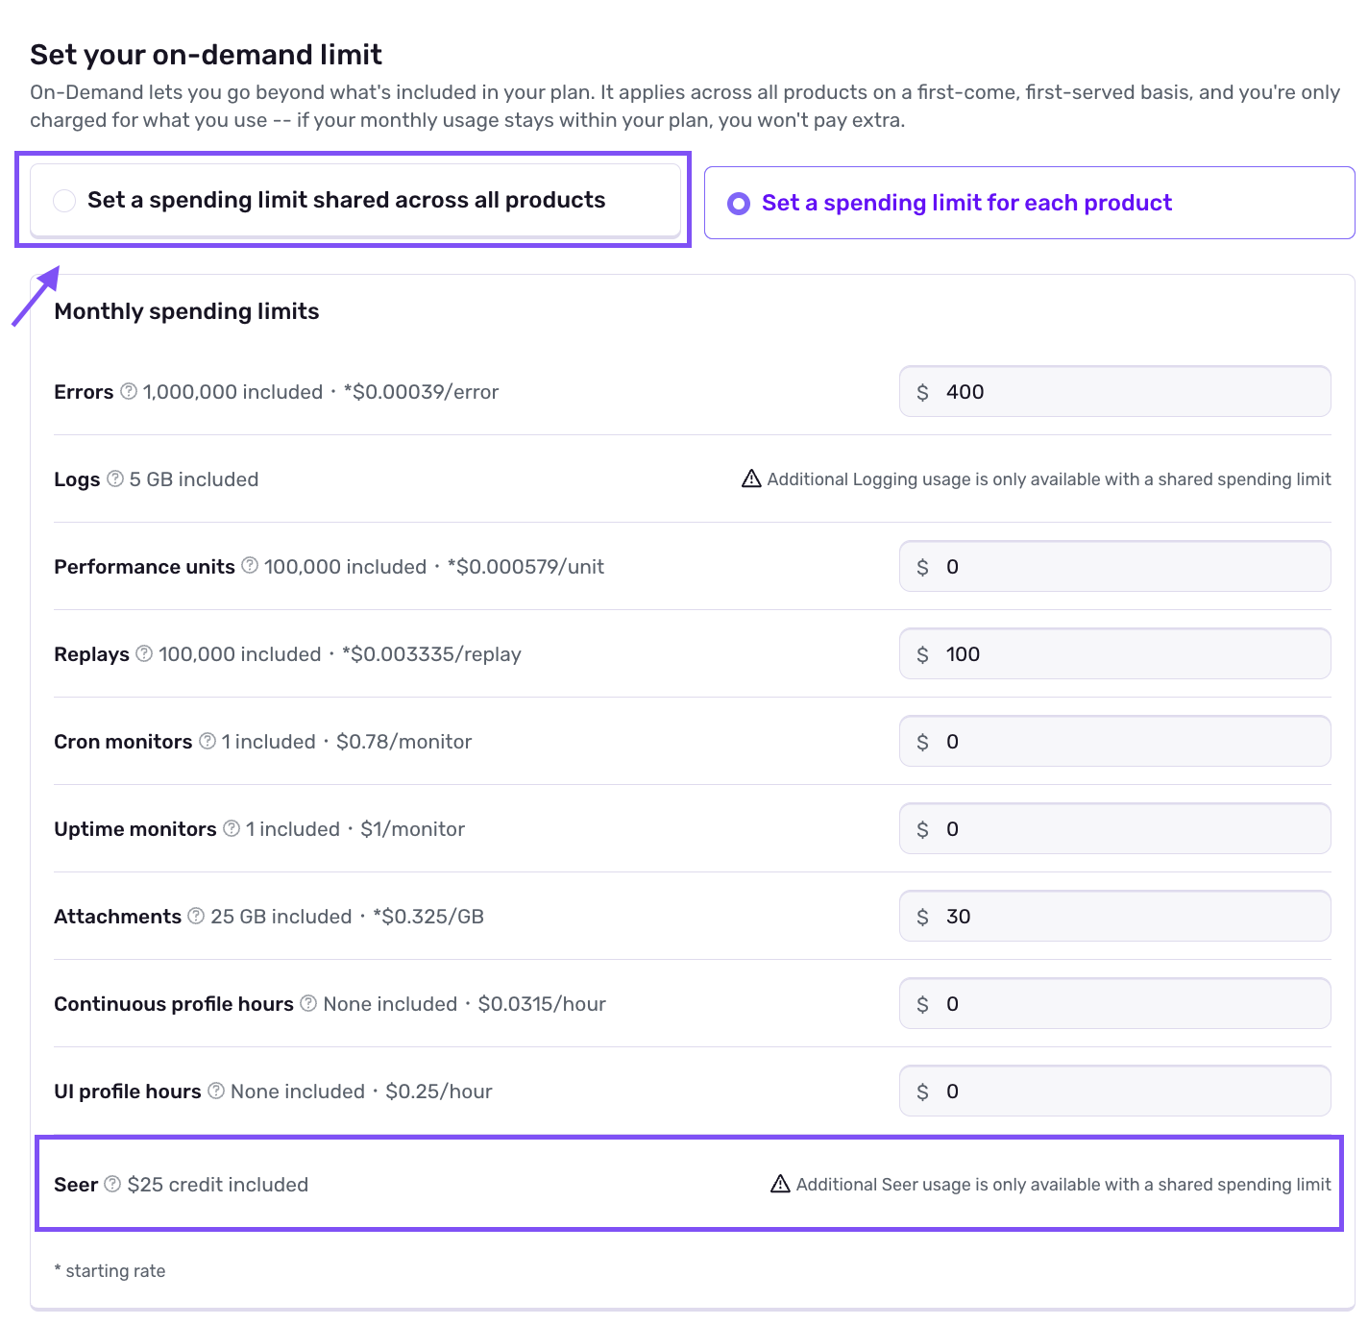This screenshot has width=1368, height=1325.
Task: Click the help icon beside Logs
Action: tap(115, 478)
